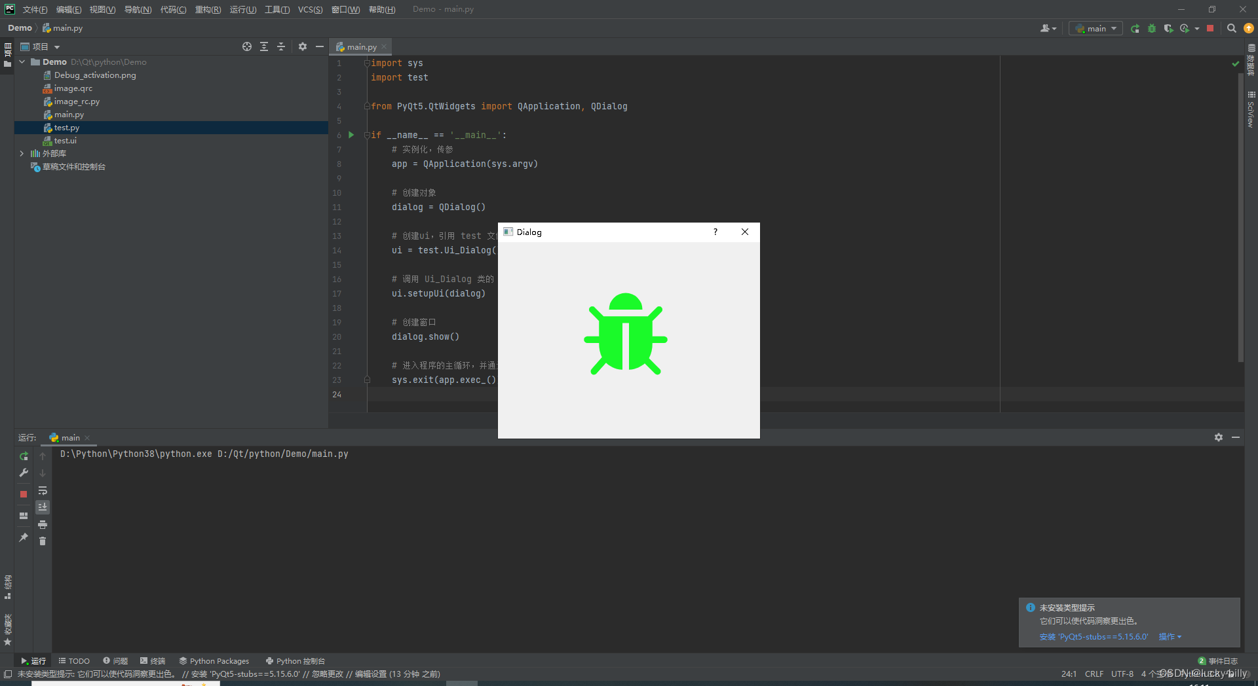Hide the project tool window

point(320,46)
